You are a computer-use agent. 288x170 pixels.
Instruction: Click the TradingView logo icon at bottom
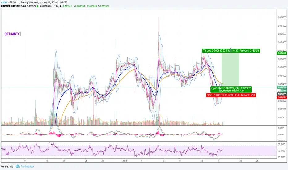tap(18, 166)
